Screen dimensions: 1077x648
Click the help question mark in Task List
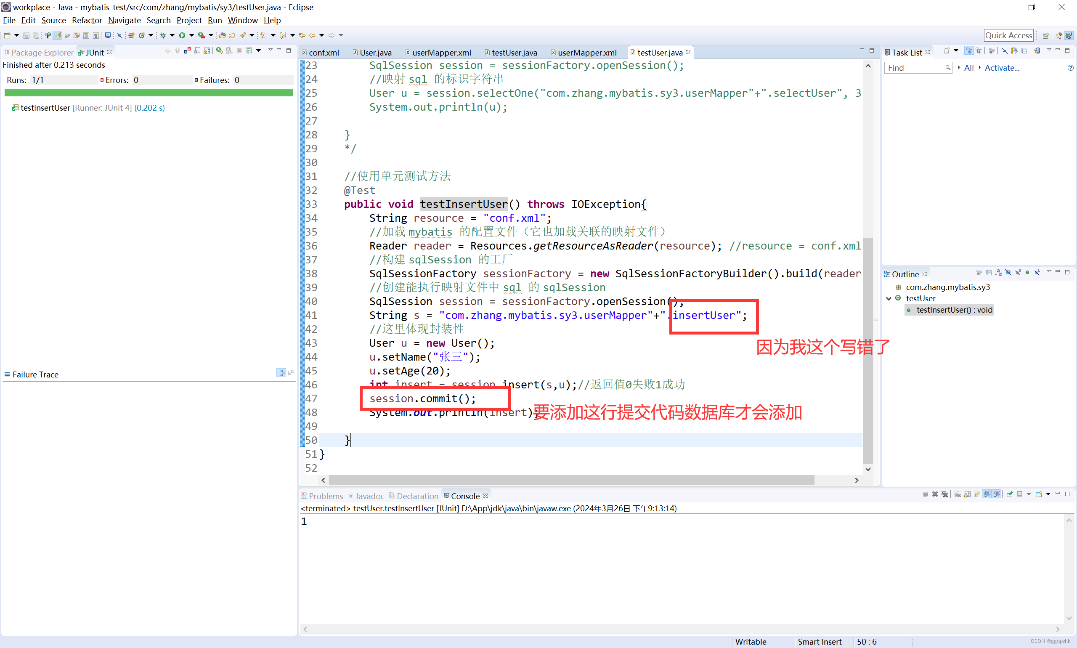click(1070, 68)
